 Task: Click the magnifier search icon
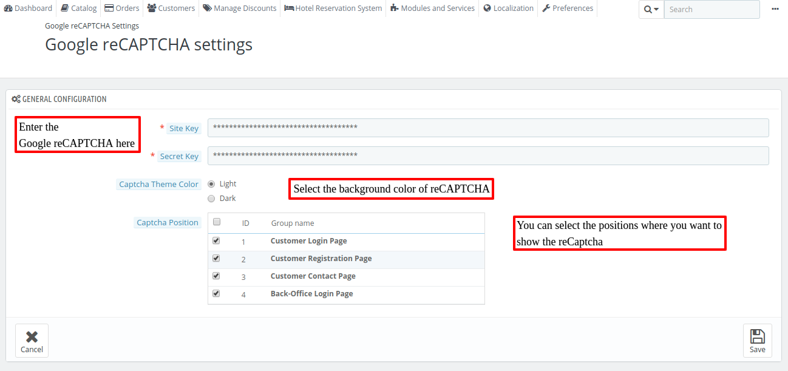[x=648, y=9]
